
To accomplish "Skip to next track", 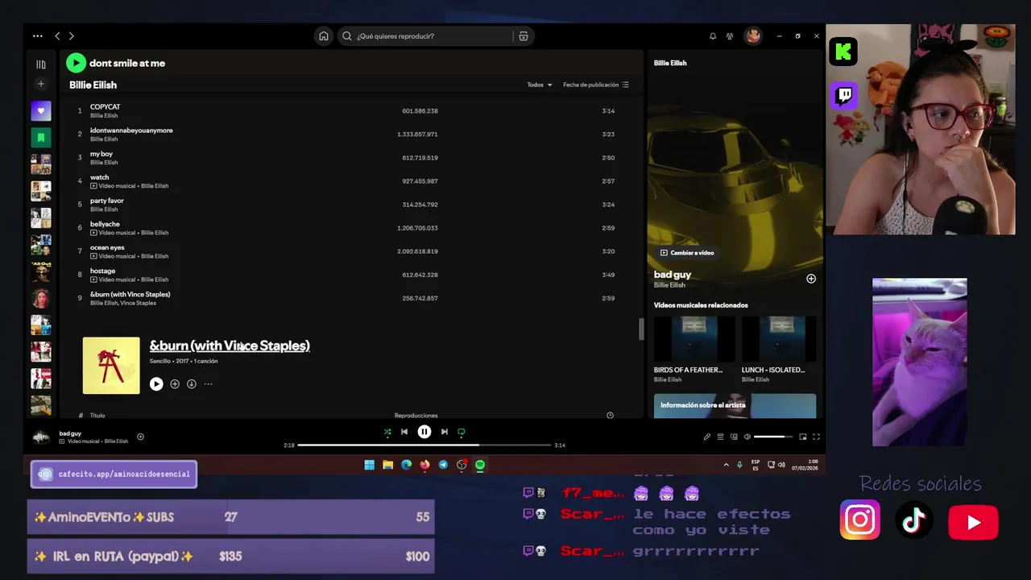I will click(x=444, y=432).
